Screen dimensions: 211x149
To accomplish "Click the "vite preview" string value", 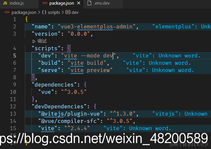I will coord(90,70).
